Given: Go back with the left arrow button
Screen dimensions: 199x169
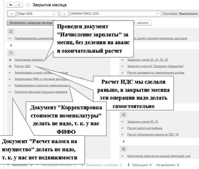Looking at the screenshot, I should pos(11,5).
